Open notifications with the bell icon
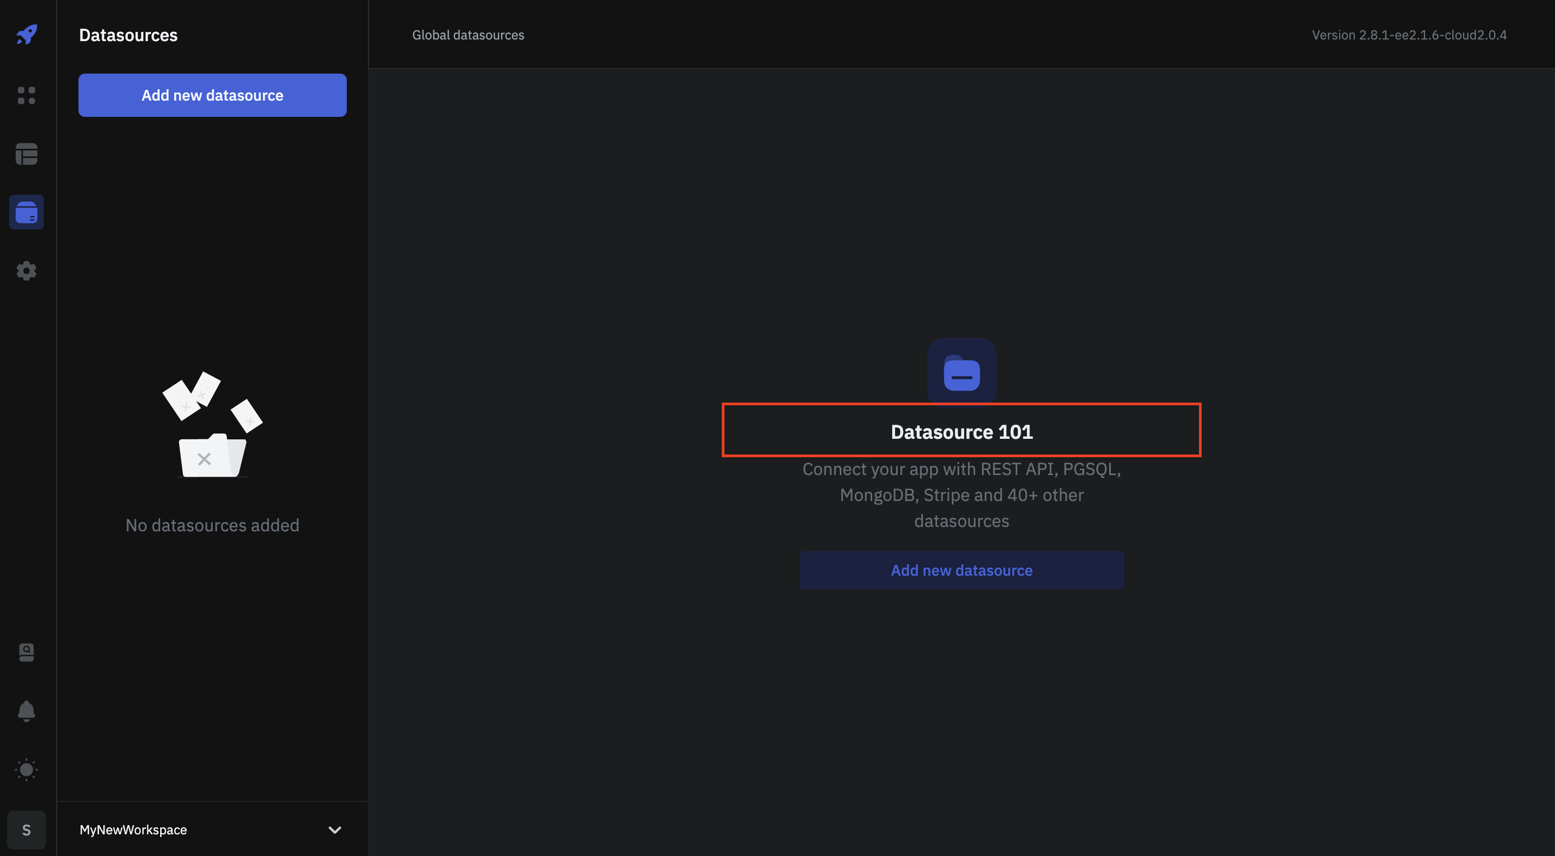1555x856 pixels. click(26, 710)
